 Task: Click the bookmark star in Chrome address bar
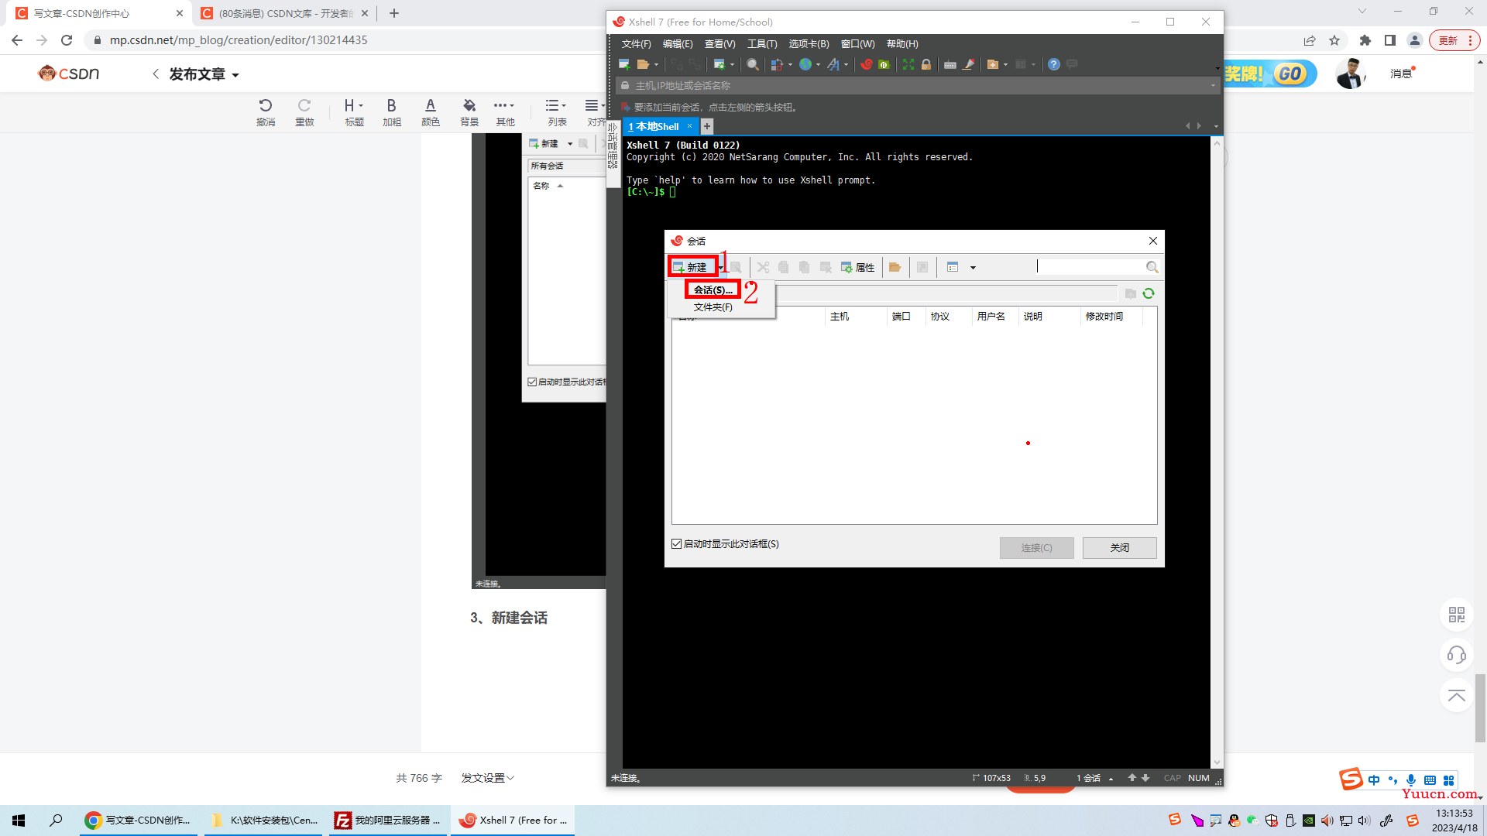click(1334, 40)
